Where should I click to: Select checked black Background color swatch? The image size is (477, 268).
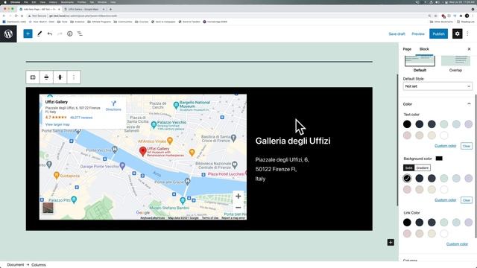click(x=407, y=178)
